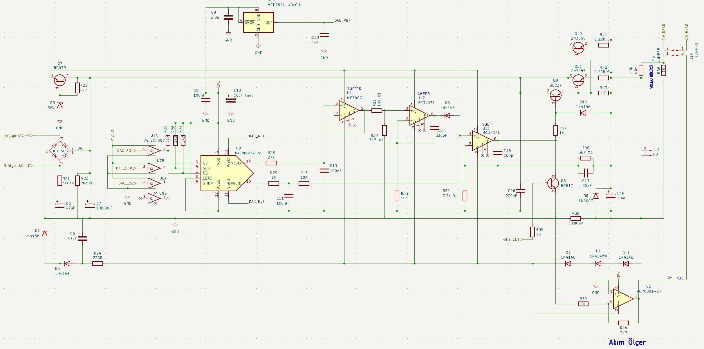Viewport: 704px width, 349px height.
Task: Click 'DAC_REF' label at MCP1501 output
Action: tap(342, 21)
